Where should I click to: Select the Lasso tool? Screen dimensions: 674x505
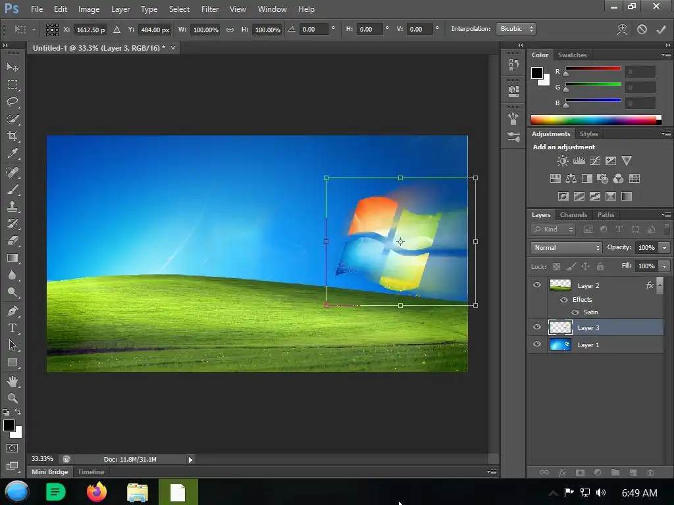click(x=13, y=102)
